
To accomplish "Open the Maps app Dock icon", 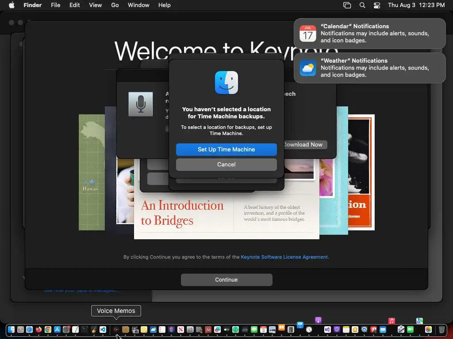I will (x=419, y=321).
